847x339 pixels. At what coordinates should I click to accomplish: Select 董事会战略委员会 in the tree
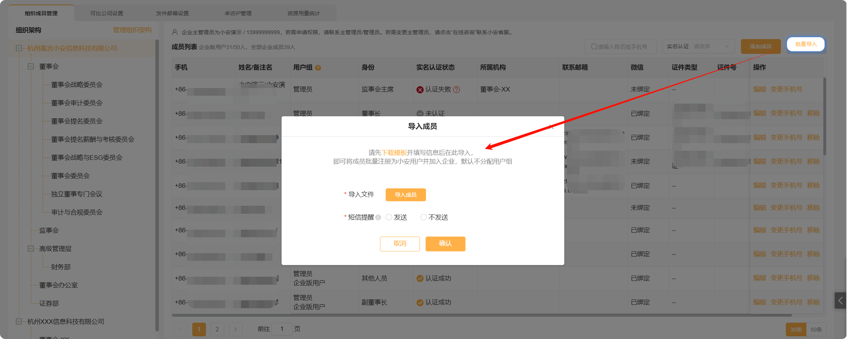click(77, 85)
